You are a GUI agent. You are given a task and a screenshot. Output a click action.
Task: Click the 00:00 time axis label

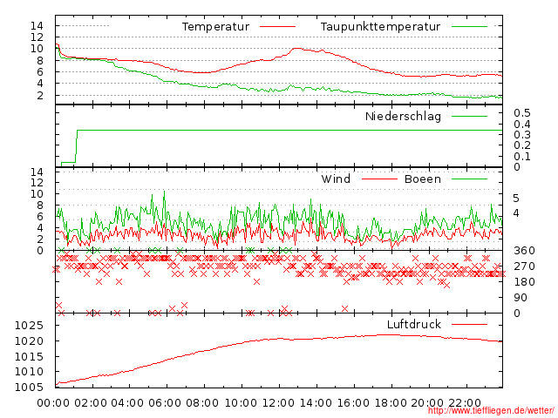click(53, 403)
